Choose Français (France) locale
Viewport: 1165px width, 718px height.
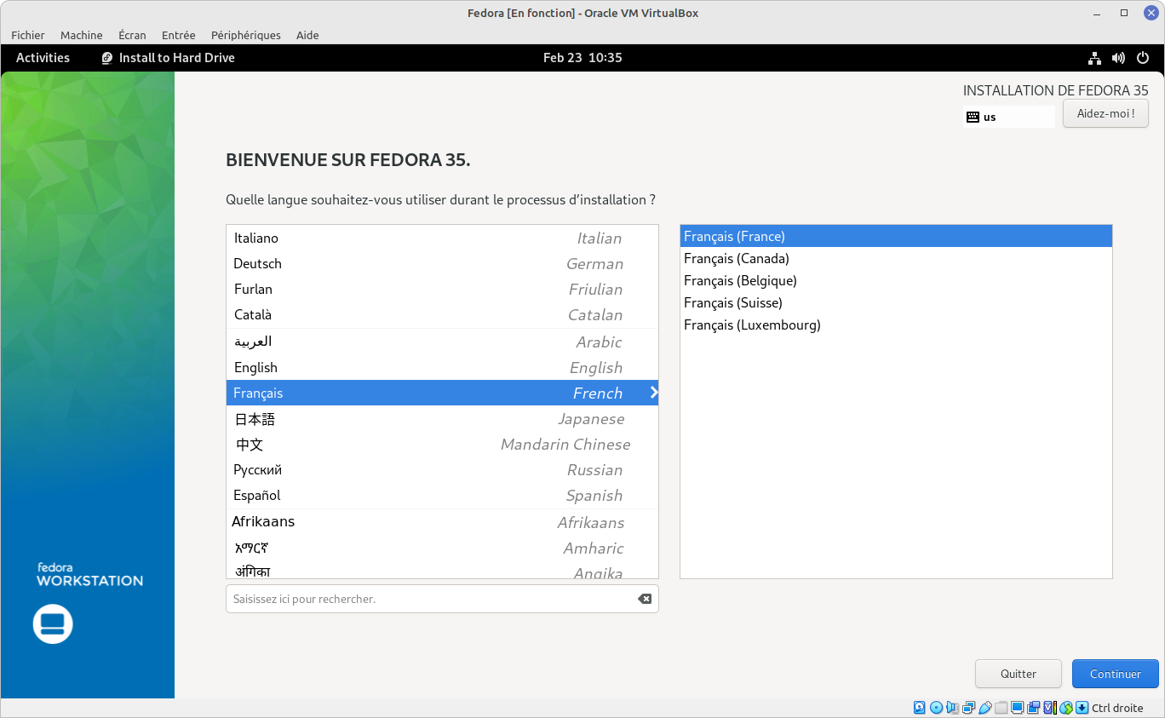click(896, 236)
